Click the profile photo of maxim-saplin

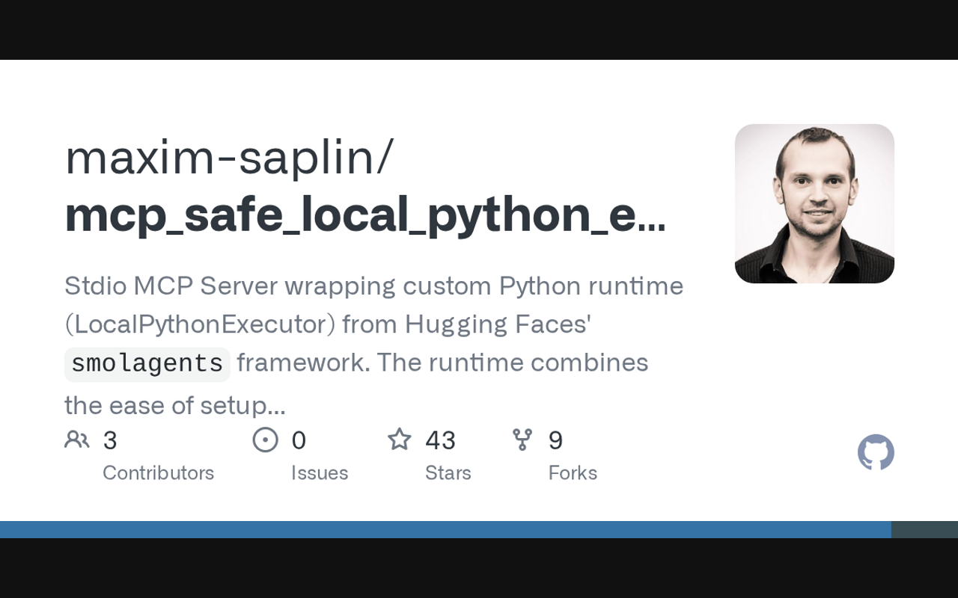coord(814,203)
